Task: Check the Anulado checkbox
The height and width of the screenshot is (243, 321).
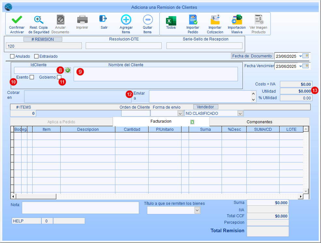Action: tap(12, 56)
